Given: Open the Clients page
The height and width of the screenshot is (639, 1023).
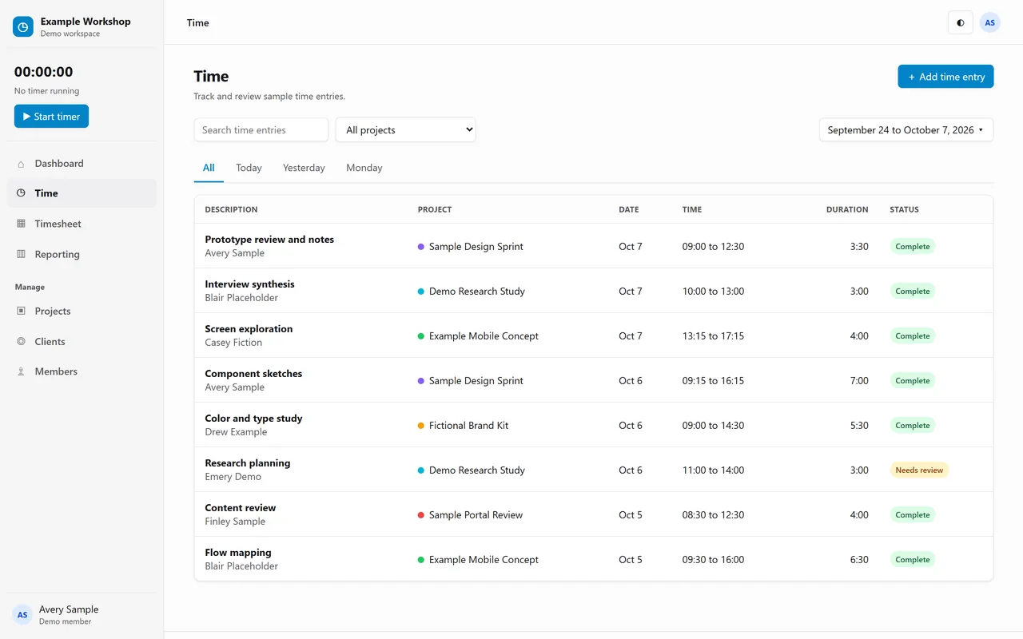Looking at the screenshot, I should [x=82, y=342].
